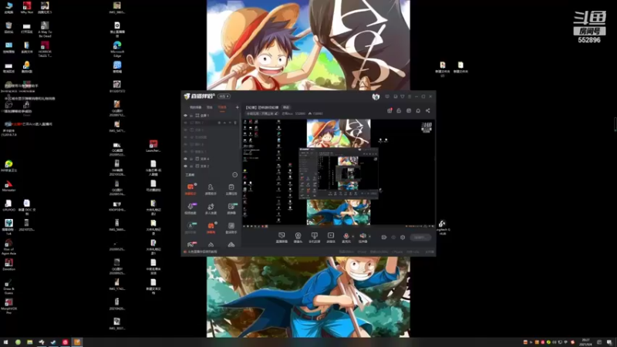617x347 pixels.
Task: Click the notice text in the app status bar
Action: [201, 252]
